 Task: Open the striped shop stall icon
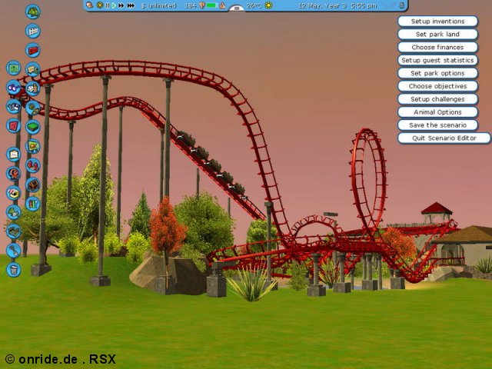14,193
